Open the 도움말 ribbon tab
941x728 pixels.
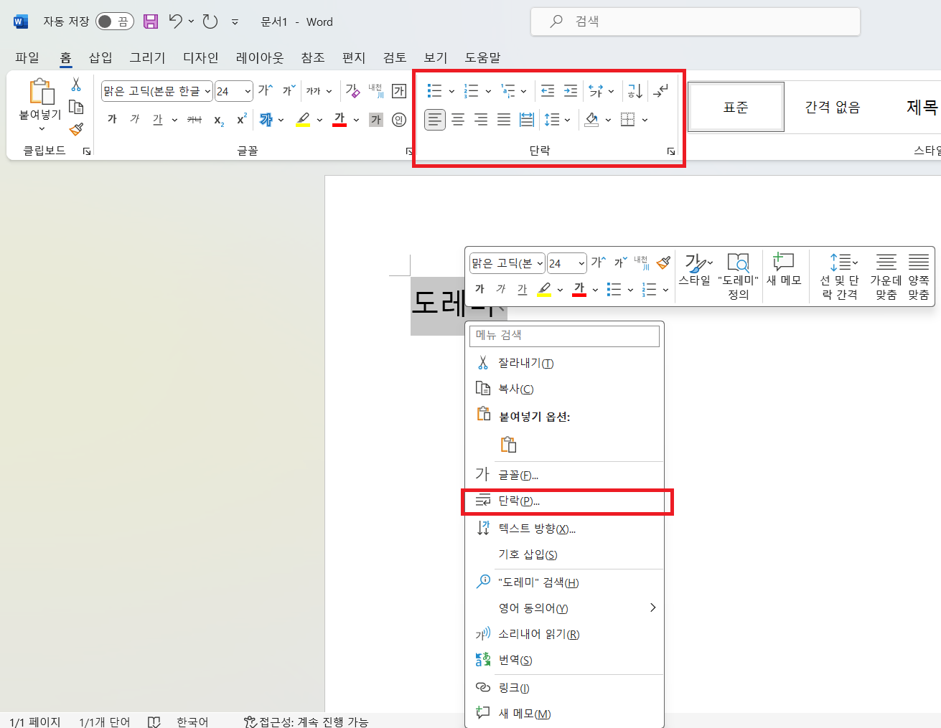coord(482,57)
